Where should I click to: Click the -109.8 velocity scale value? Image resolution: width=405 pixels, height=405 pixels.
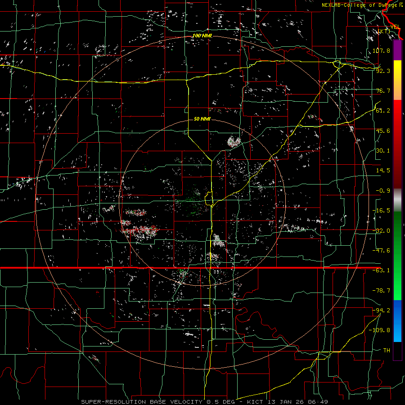click(379, 330)
